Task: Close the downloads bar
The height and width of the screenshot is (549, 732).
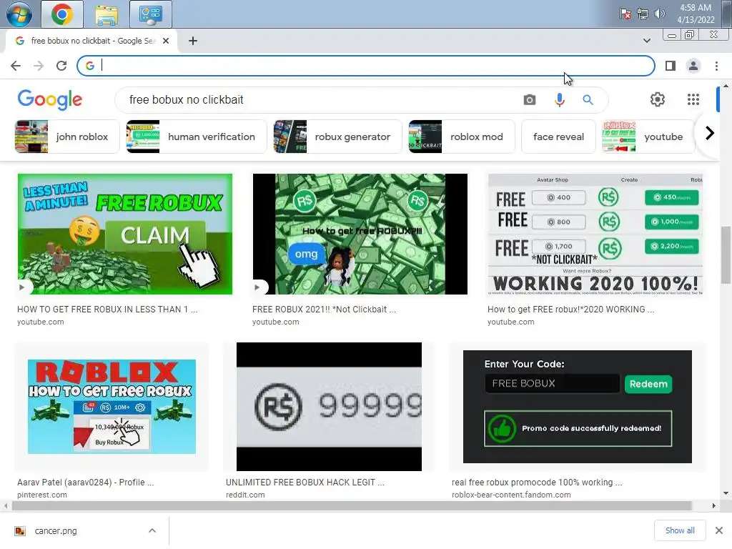Action: 719,530
